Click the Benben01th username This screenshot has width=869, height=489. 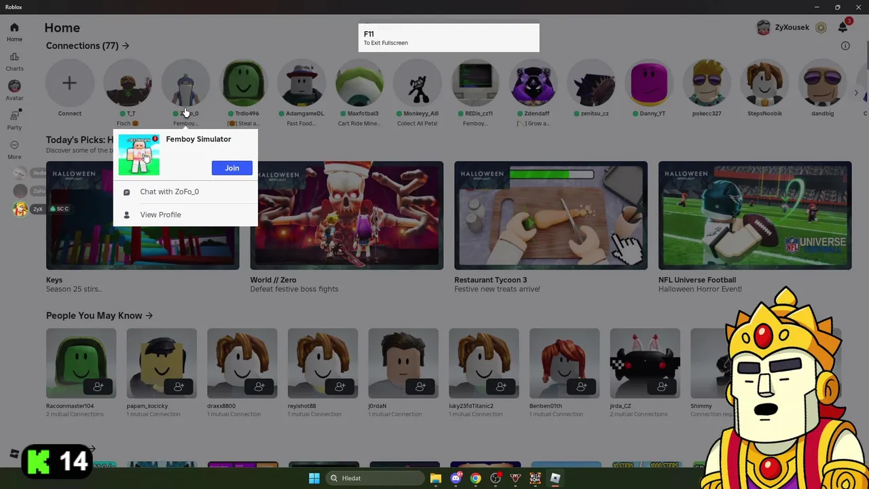(545, 406)
